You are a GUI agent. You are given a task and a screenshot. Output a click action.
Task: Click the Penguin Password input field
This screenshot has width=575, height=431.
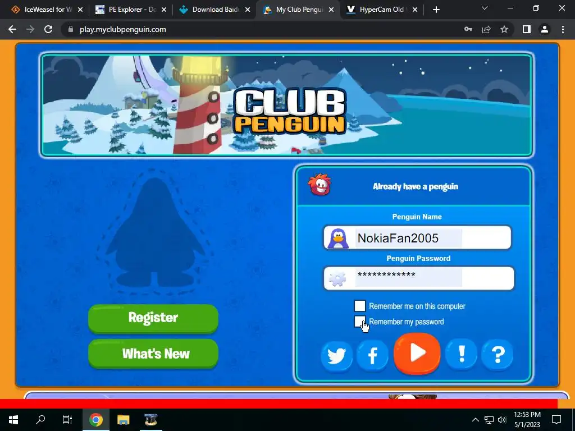coord(419,278)
